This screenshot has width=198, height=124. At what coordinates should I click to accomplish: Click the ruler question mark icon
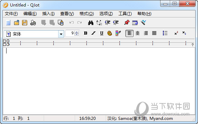(x=192, y=45)
